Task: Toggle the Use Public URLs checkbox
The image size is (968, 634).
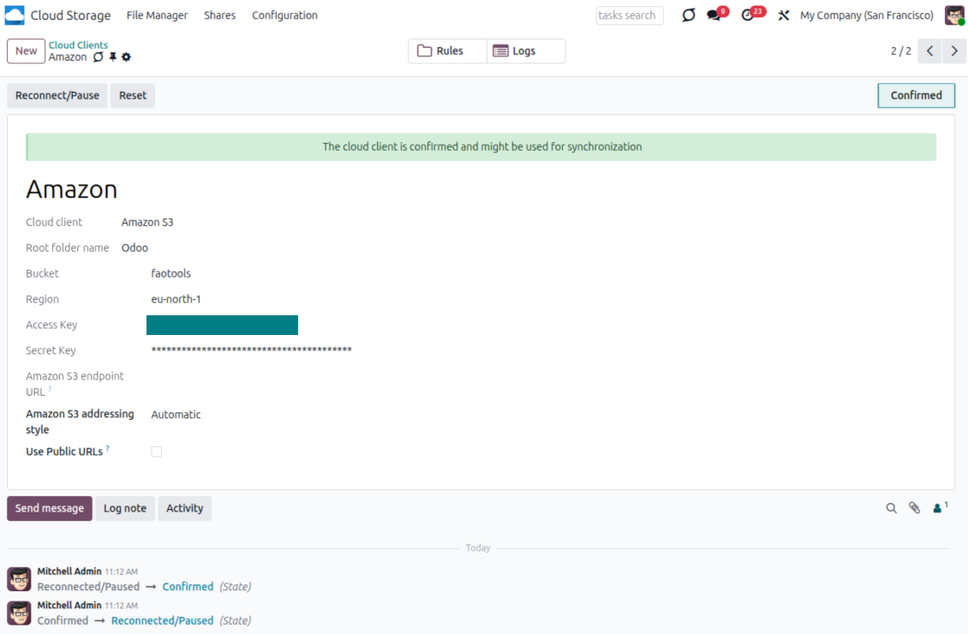Action: (x=157, y=452)
